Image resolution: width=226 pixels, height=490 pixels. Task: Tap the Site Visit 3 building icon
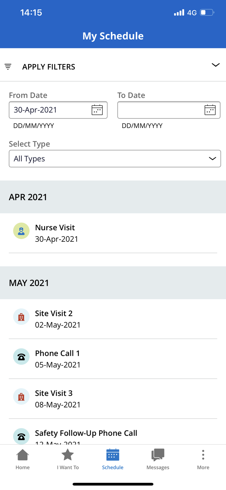click(x=21, y=397)
